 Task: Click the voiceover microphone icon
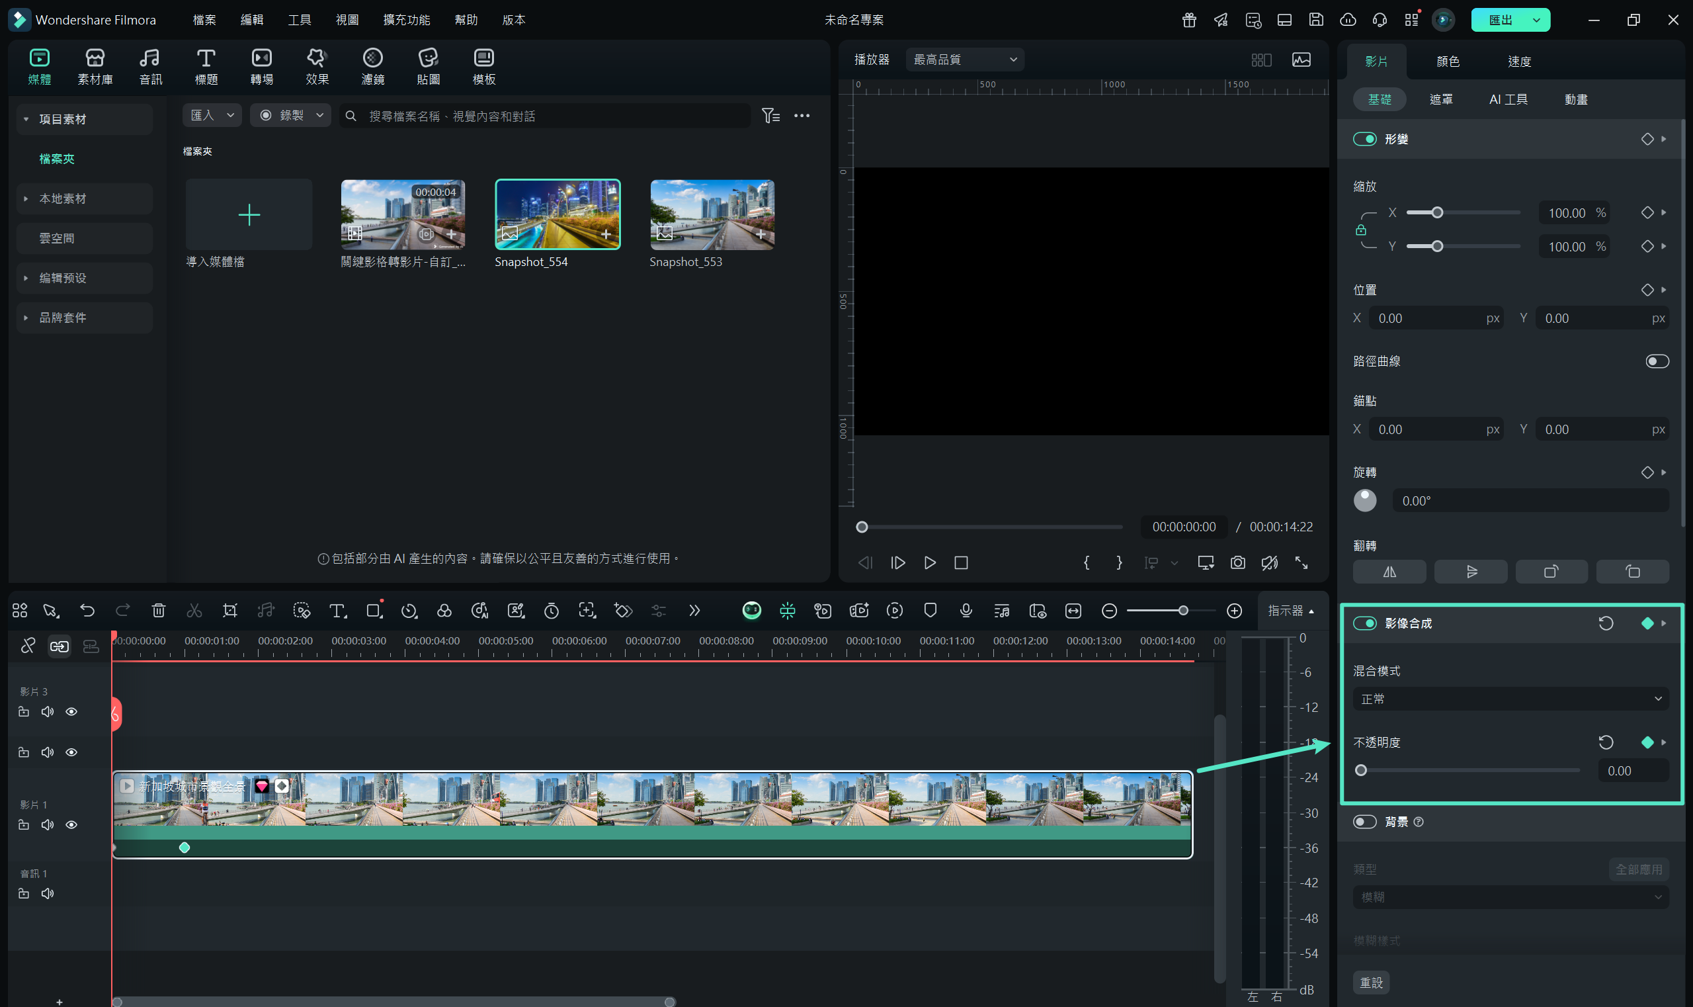(966, 610)
